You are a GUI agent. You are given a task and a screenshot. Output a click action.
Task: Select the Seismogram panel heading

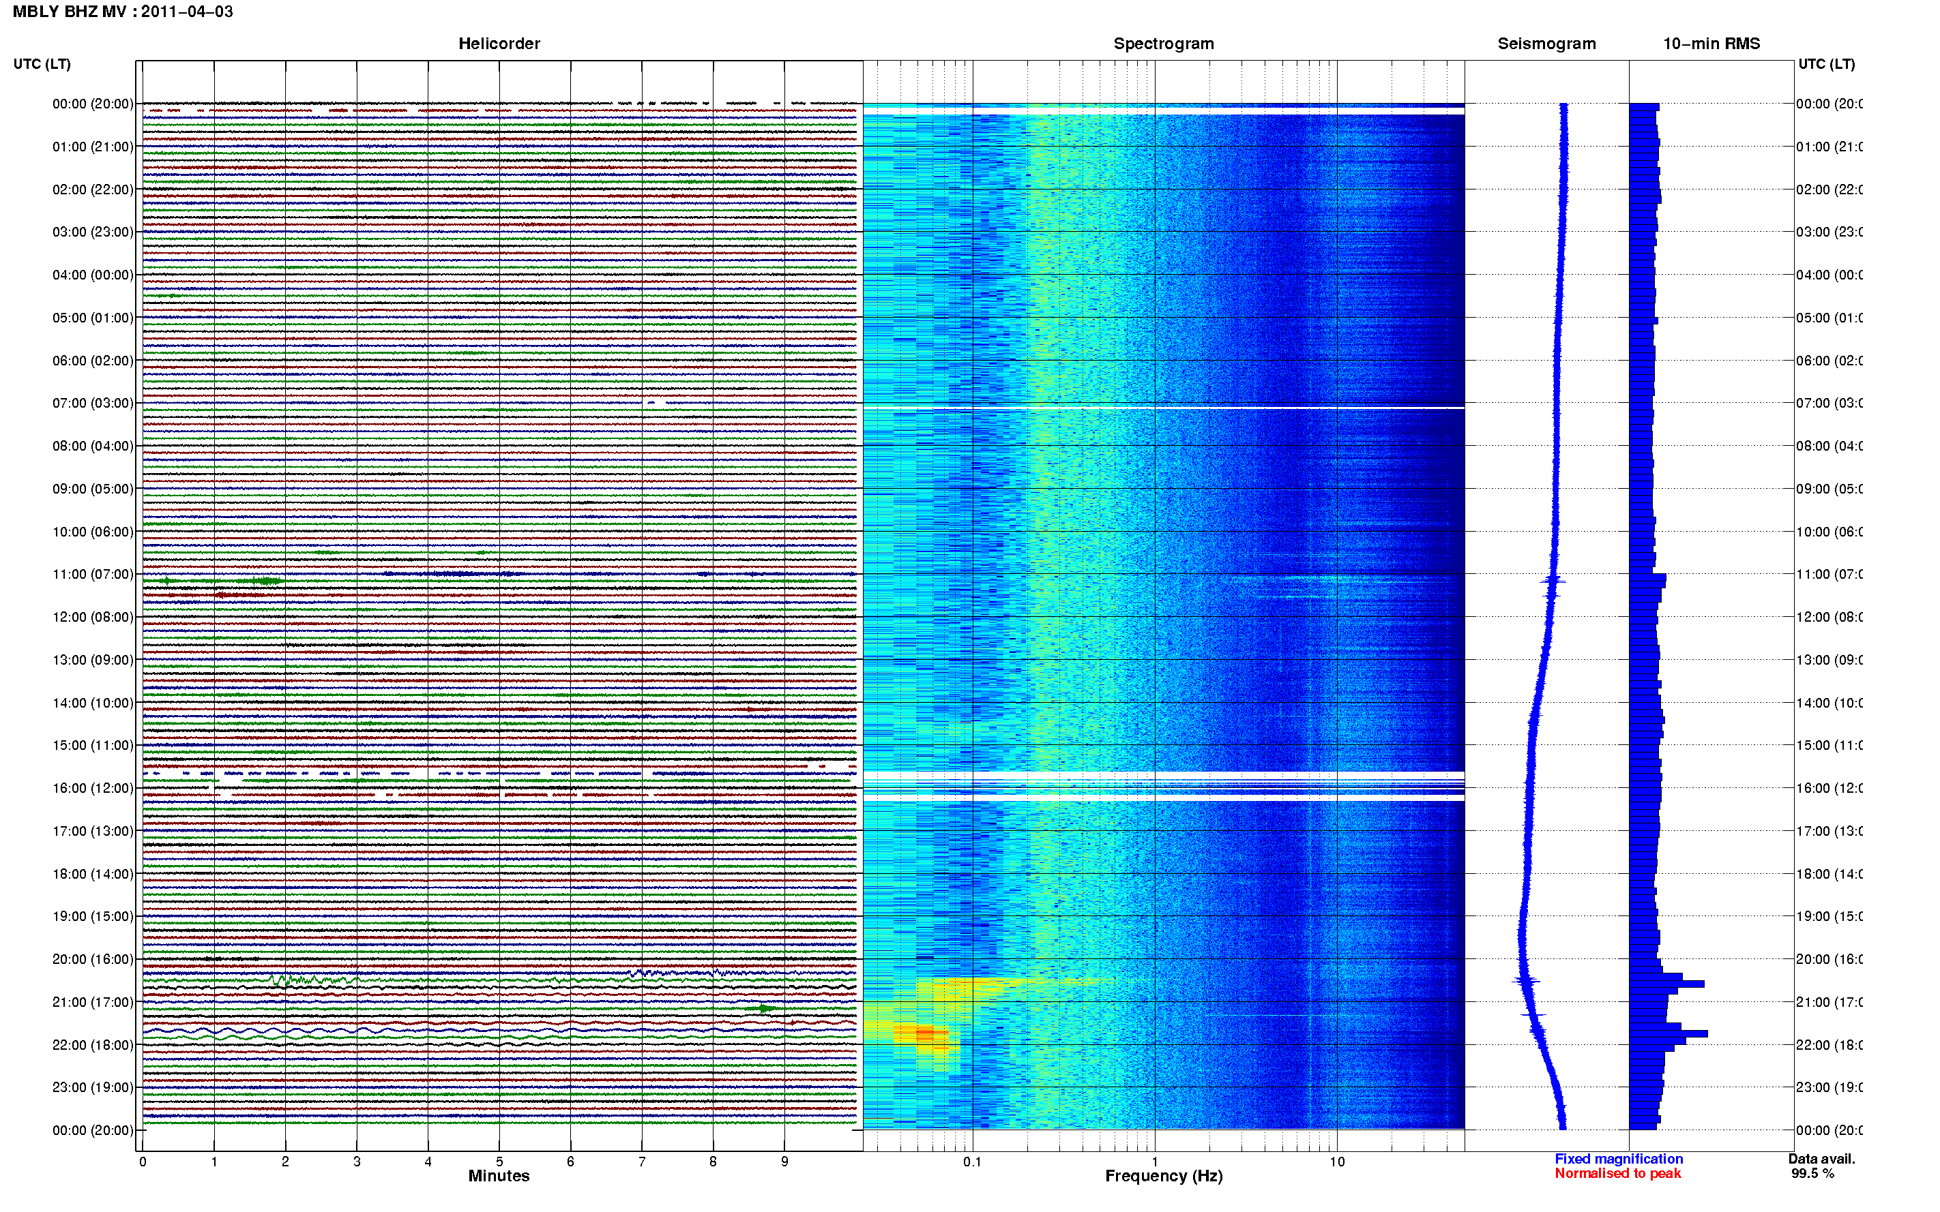pyautogui.click(x=1546, y=44)
